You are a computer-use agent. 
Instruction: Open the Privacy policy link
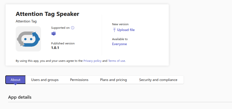coord(92,61)
